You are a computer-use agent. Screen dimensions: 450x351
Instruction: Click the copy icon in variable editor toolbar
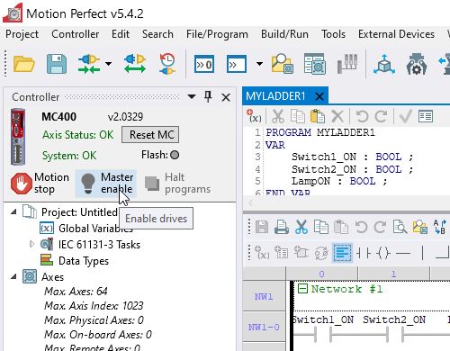pyautogui.click(x=298, y=116)
